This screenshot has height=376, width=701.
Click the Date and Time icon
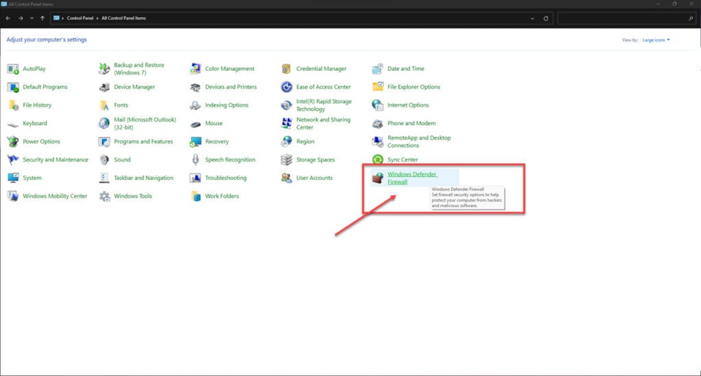pos(378,69)
